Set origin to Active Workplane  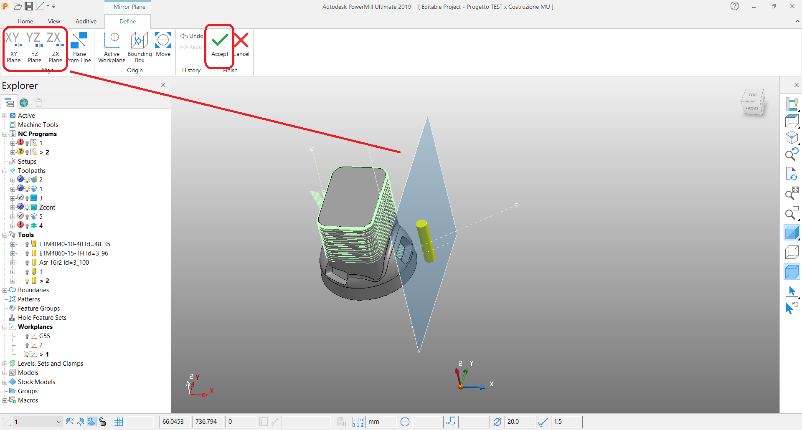[112, 47]
